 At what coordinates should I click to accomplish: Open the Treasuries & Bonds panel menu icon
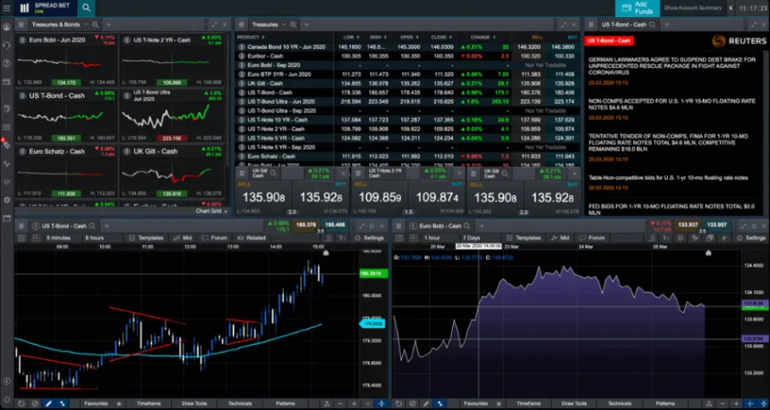(21, 24)
